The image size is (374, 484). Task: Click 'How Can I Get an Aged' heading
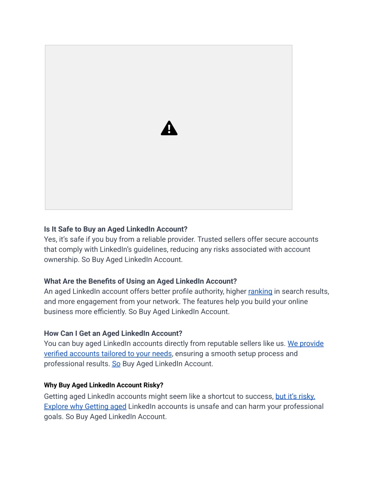pos(113,334)
